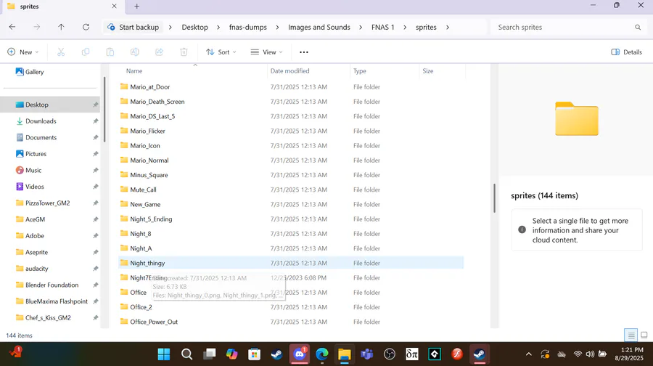The height and width of the screenshot is (366, 653).
Task: Expand chevron after Desktop breadcrumb
Action: (218, 27)
